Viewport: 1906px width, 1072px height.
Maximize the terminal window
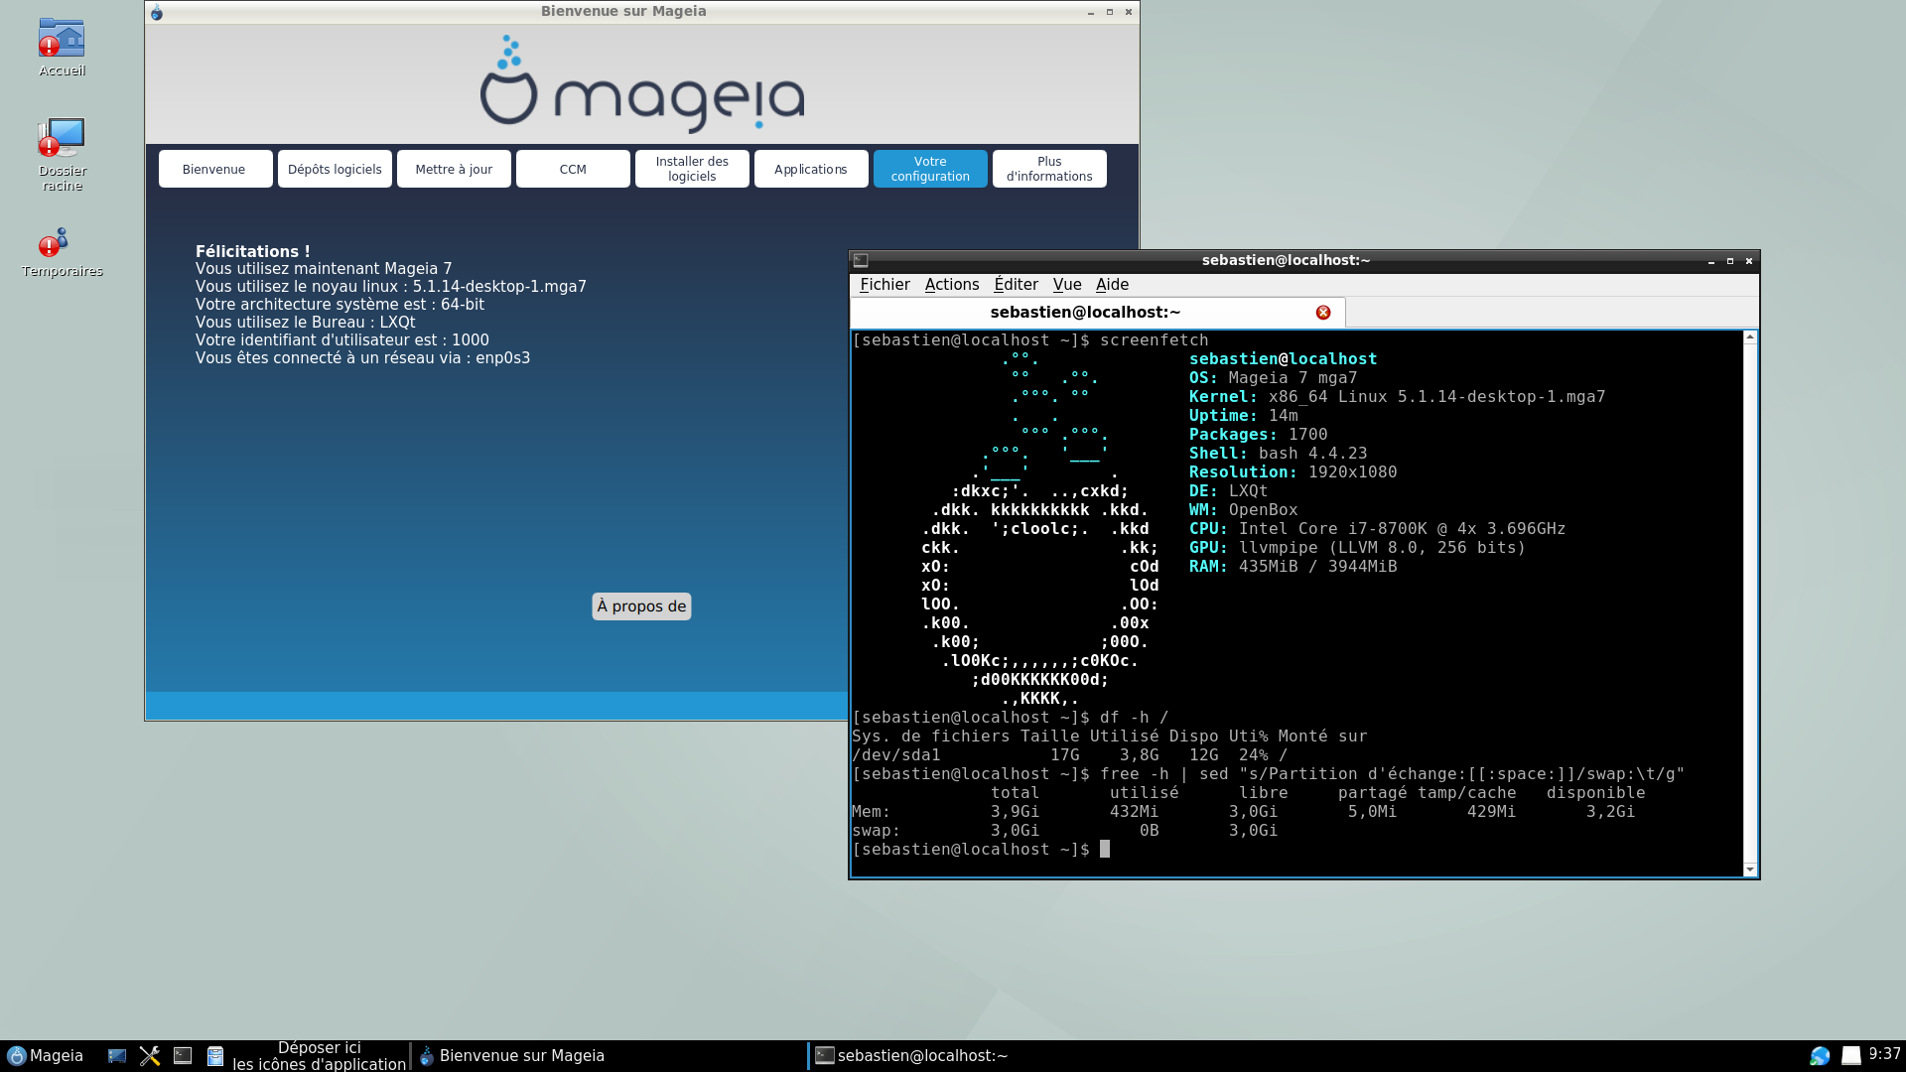click(1730, 261)
